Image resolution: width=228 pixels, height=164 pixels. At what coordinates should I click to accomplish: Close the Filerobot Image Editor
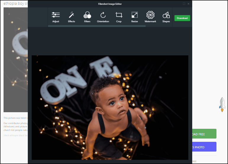(x=188, y=4)
